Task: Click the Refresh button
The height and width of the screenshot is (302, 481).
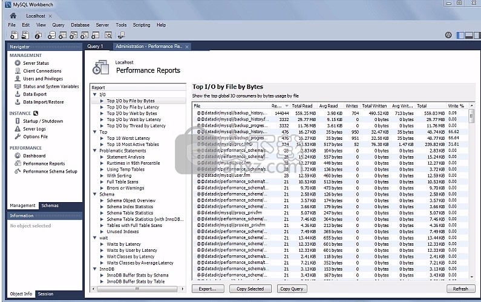Action: point(460,289)
